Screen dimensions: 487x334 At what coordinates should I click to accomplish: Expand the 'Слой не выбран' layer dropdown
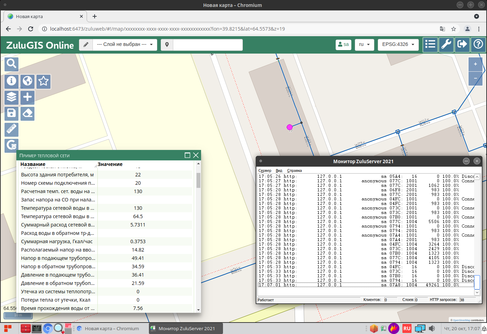pyautogui.click(x=125, y=45)
